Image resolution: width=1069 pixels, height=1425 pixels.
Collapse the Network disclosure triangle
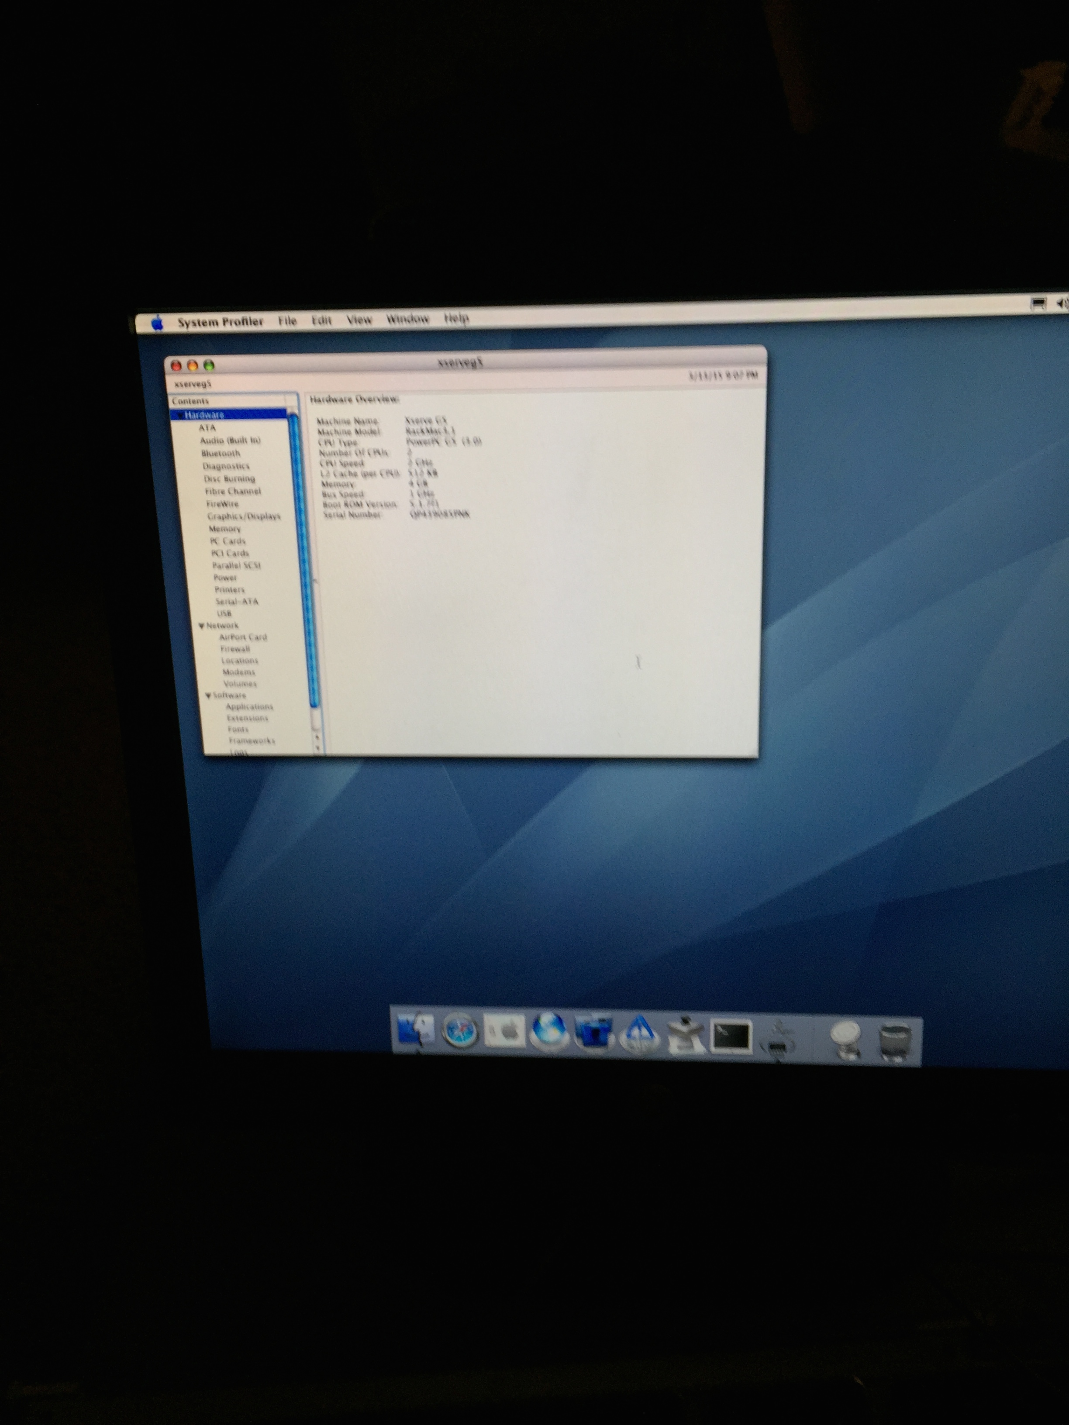point(202,626)
